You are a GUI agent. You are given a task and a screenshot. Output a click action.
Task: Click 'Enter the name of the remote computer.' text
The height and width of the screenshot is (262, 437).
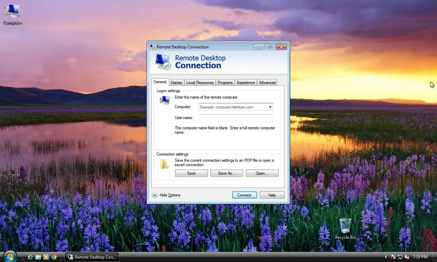click(x=207, y=97)
